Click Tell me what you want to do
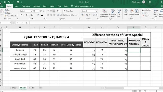Screen dimensions: 163x92 coord(84,6)
